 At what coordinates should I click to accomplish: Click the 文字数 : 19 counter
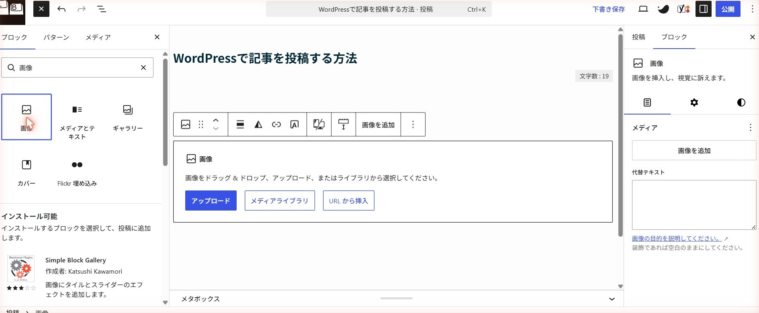pyautogui.click(x=594, y=76)
